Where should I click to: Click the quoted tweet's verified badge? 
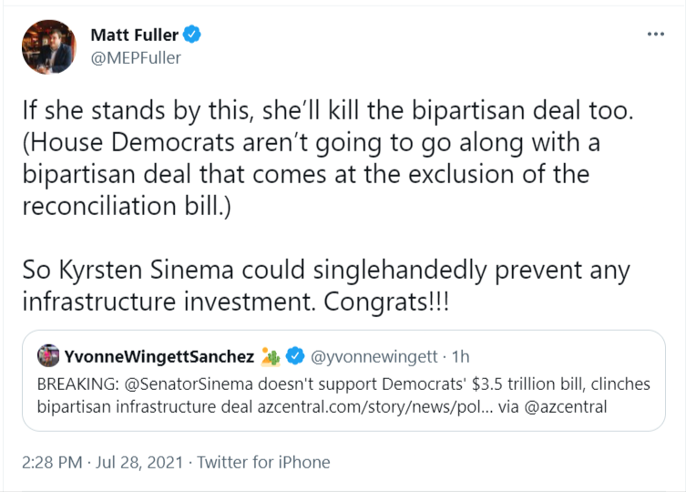[296, 355]
